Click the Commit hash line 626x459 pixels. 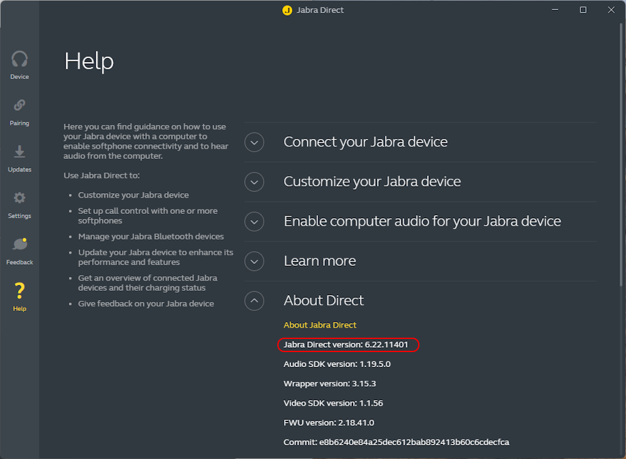tap(396, 442)
